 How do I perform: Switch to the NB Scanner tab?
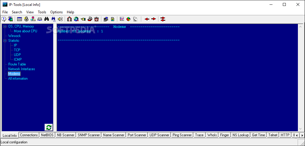pos(66,135)
